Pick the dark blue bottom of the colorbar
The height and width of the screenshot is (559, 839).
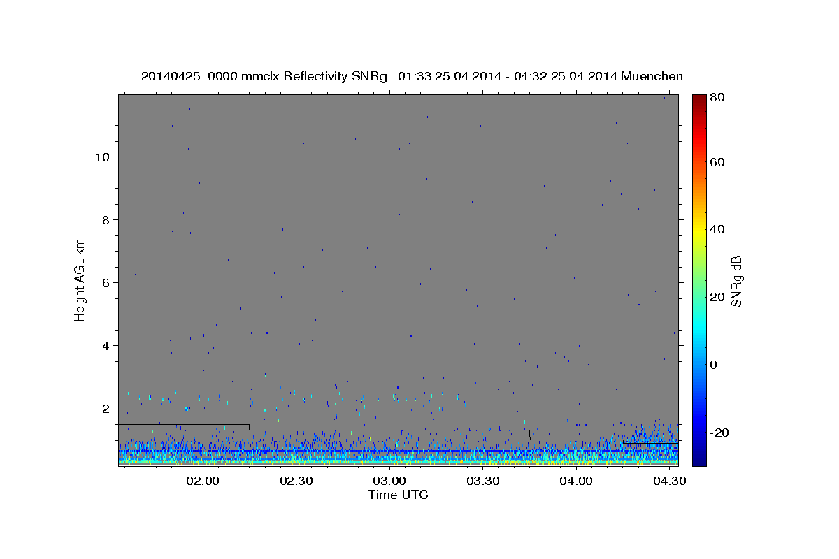(699, 460)
